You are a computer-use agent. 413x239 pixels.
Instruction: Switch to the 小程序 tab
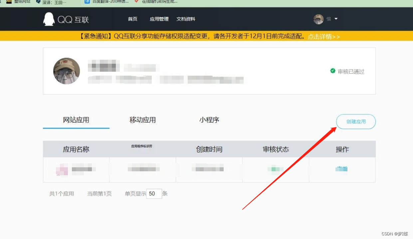[x=209, y=120]
